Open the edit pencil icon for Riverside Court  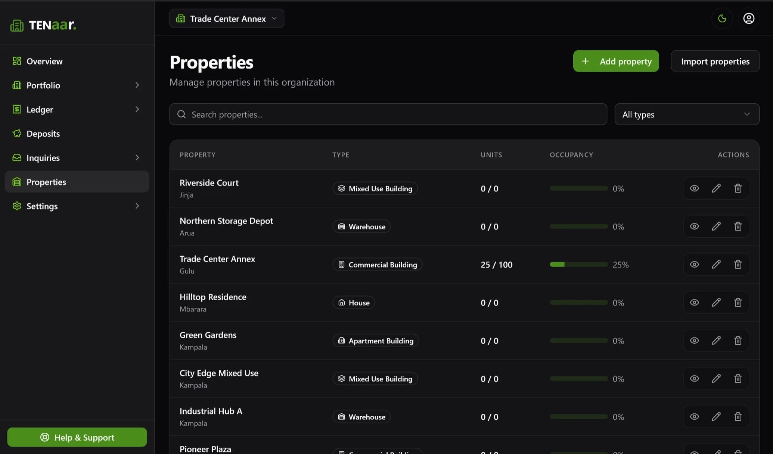tap(716, 188)
